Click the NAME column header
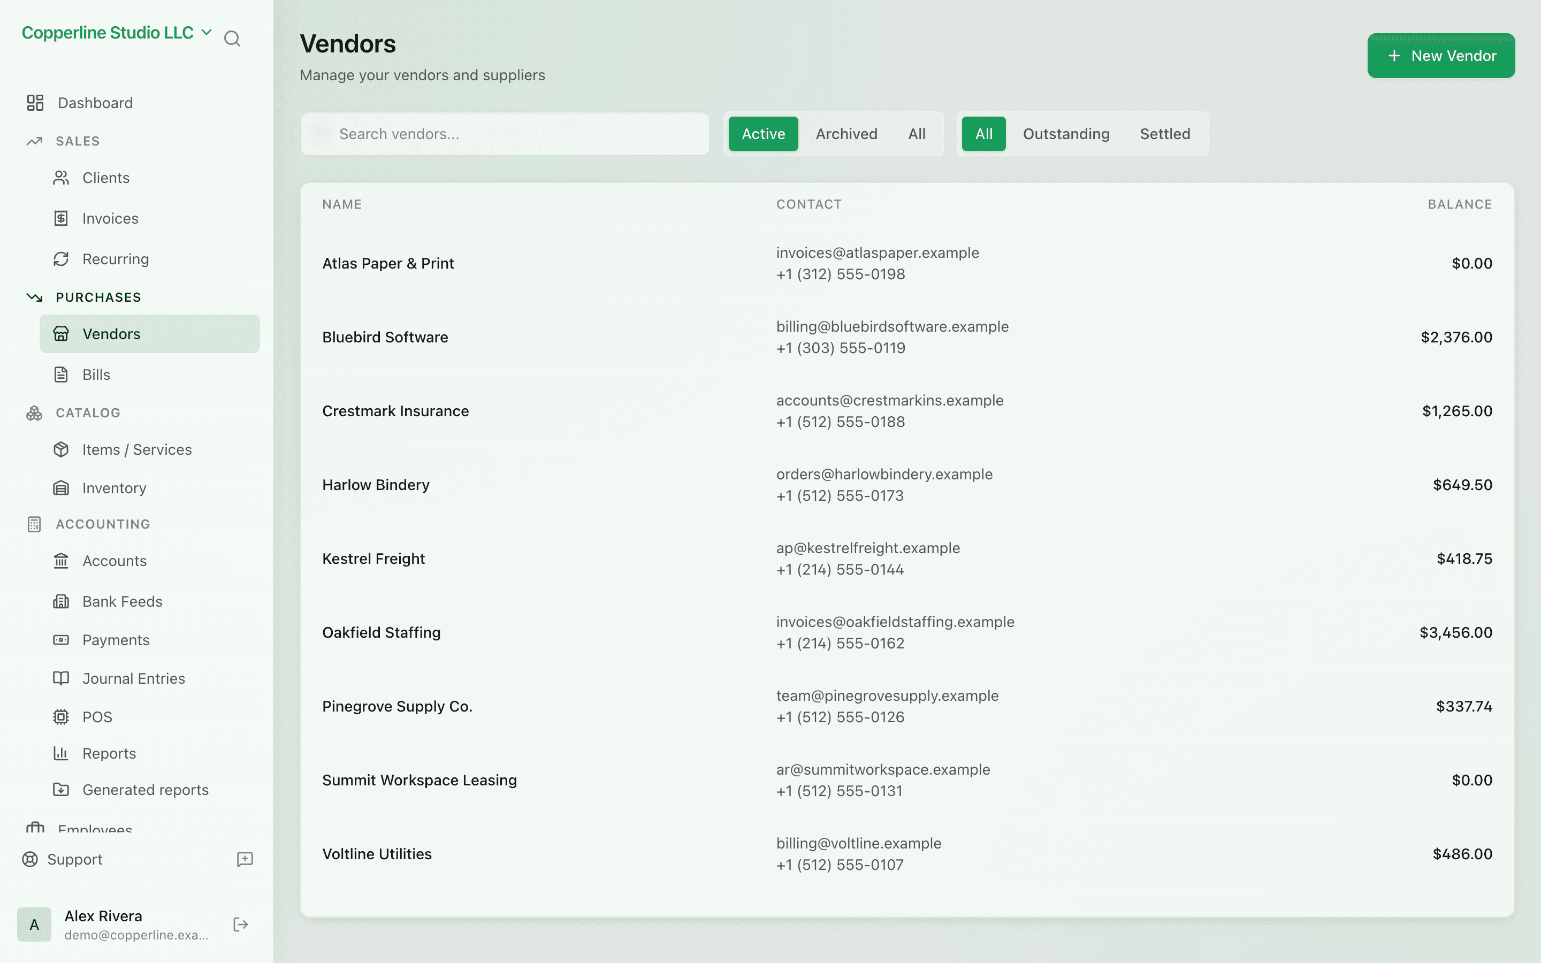Screen dimensions: 1541x963 coord(342,204)
